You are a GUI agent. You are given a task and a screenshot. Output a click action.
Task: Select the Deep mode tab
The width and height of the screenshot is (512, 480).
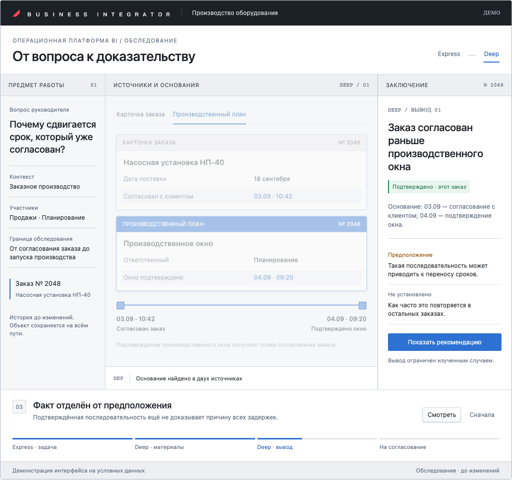click(x=491, y=54)
